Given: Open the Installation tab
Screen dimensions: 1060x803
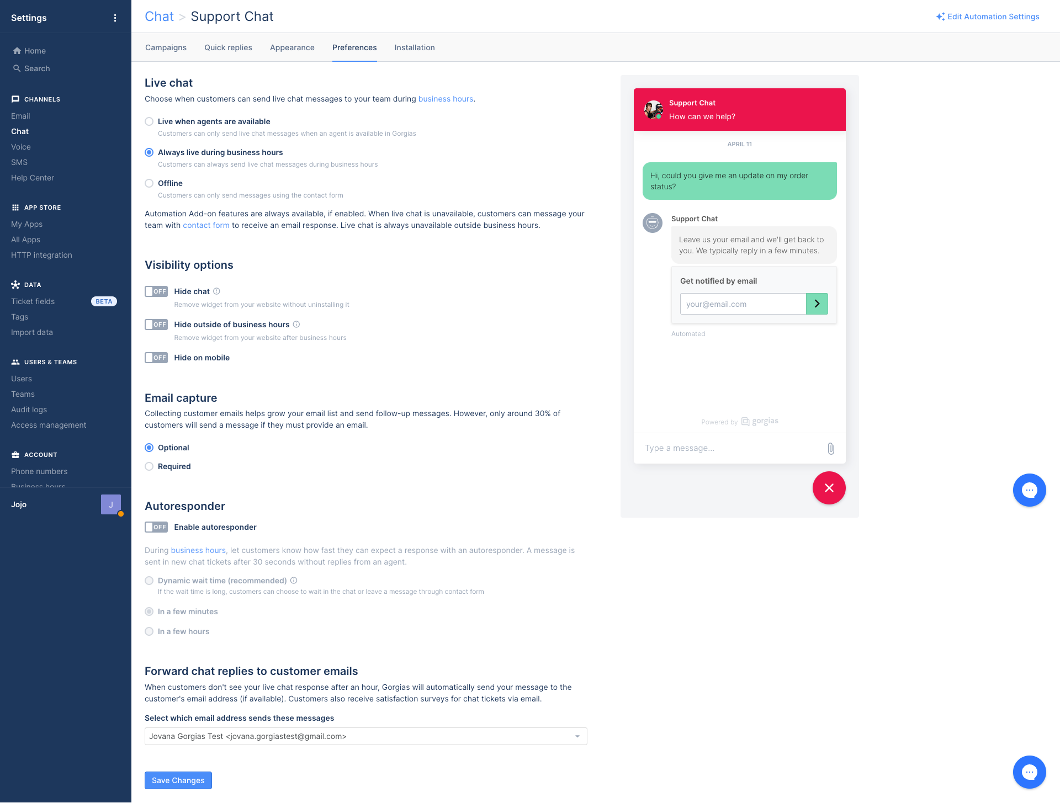Looking at the screenshot, I should coord(415,47).
